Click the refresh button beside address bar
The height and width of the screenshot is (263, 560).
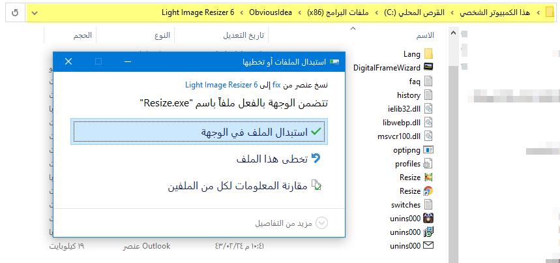click(16, 13)
